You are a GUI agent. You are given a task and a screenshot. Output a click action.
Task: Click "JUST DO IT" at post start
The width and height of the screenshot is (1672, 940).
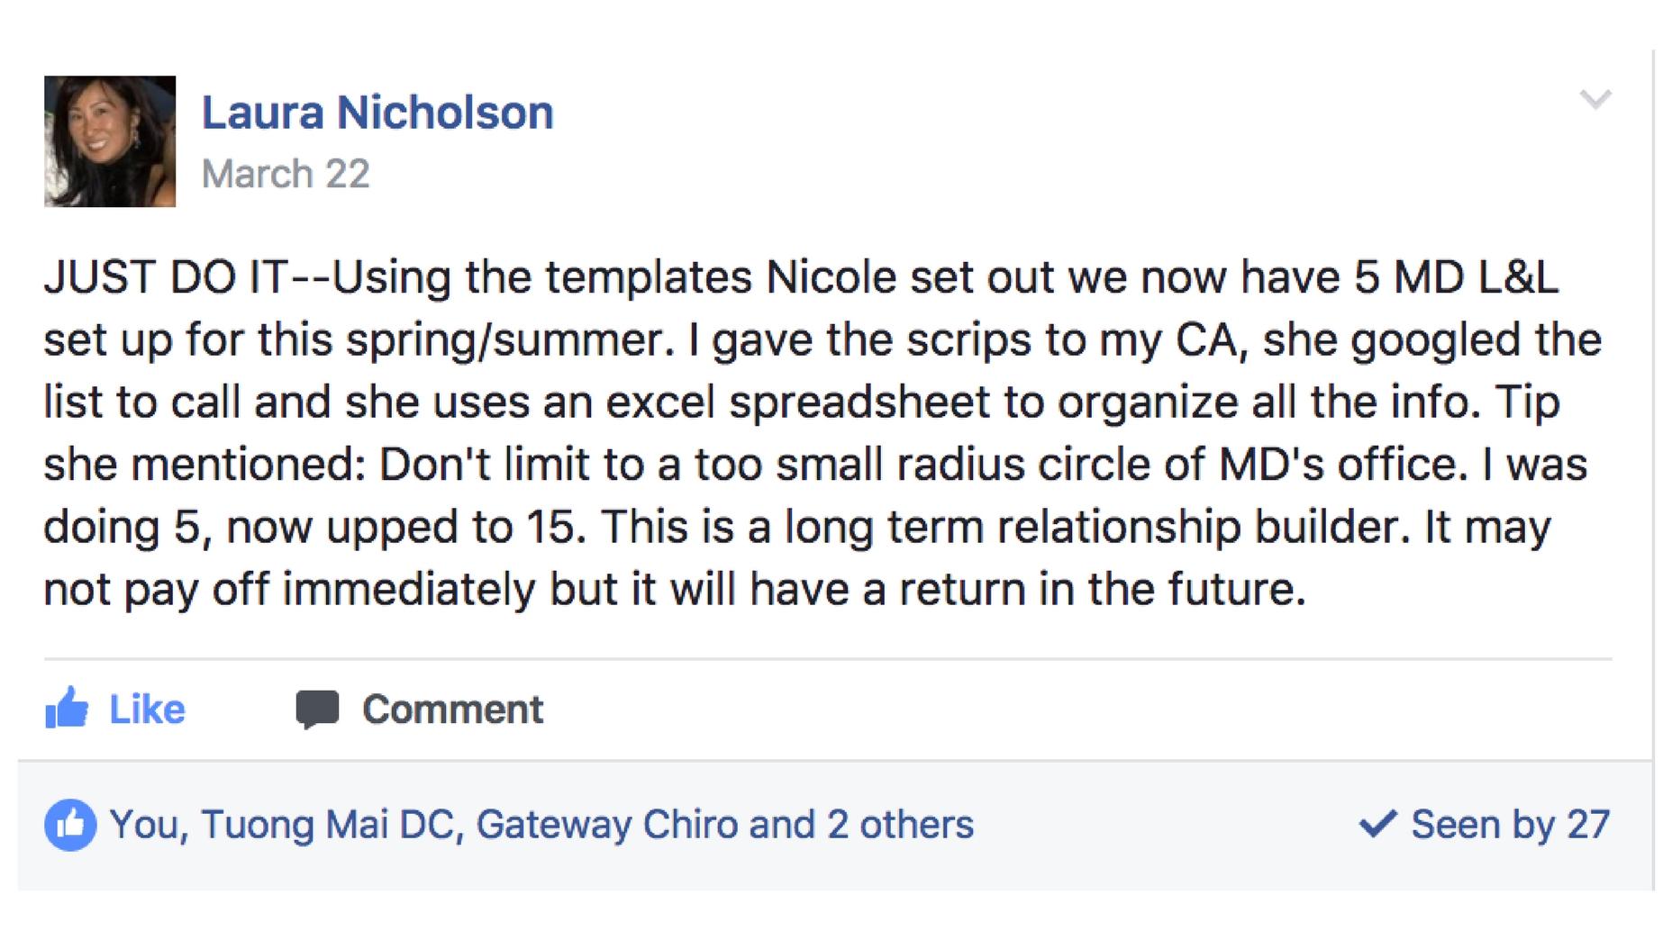tap(166, 277)
